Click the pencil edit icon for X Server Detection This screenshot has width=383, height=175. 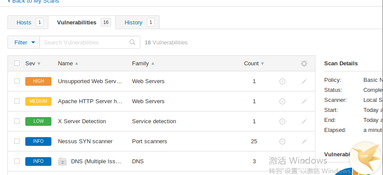[304, 121]
